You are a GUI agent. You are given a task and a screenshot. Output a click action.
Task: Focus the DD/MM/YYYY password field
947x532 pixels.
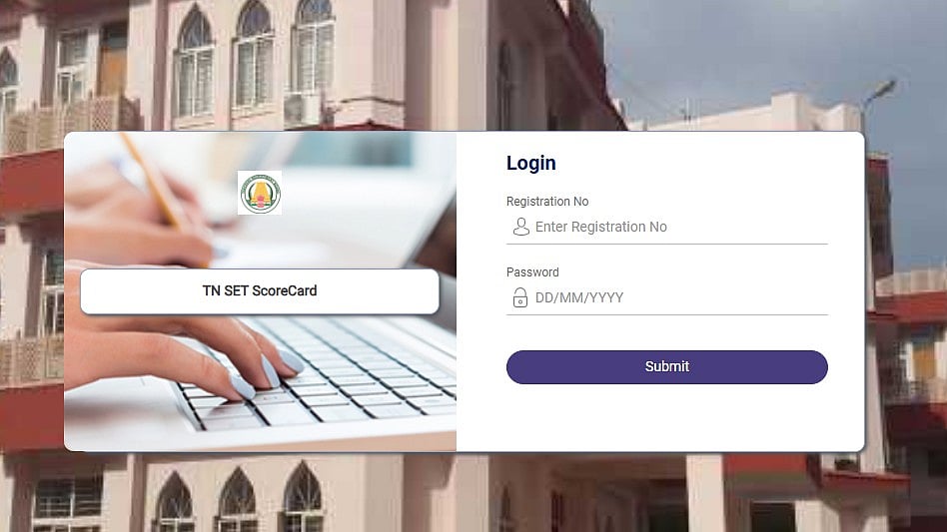click(x=666, y=297)
